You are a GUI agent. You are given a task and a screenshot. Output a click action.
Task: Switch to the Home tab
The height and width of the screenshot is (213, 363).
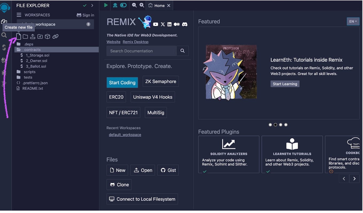[x=159, y=5]
